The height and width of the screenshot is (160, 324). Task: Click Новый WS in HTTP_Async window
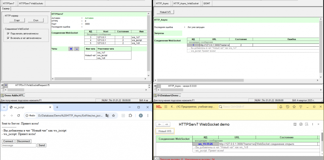165,12
